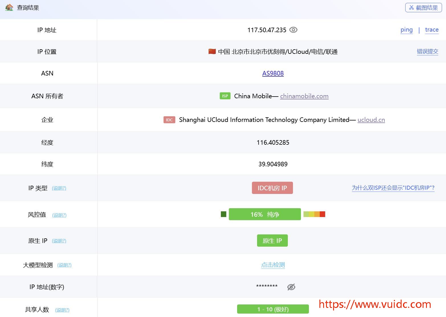Viewport: 446px width, 317px height.
Task: Click the China flag icon in IP 位置 row
Action: point(212,51)
